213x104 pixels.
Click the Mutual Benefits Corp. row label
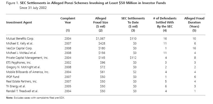pyautogui.click(x=20, y=39)
